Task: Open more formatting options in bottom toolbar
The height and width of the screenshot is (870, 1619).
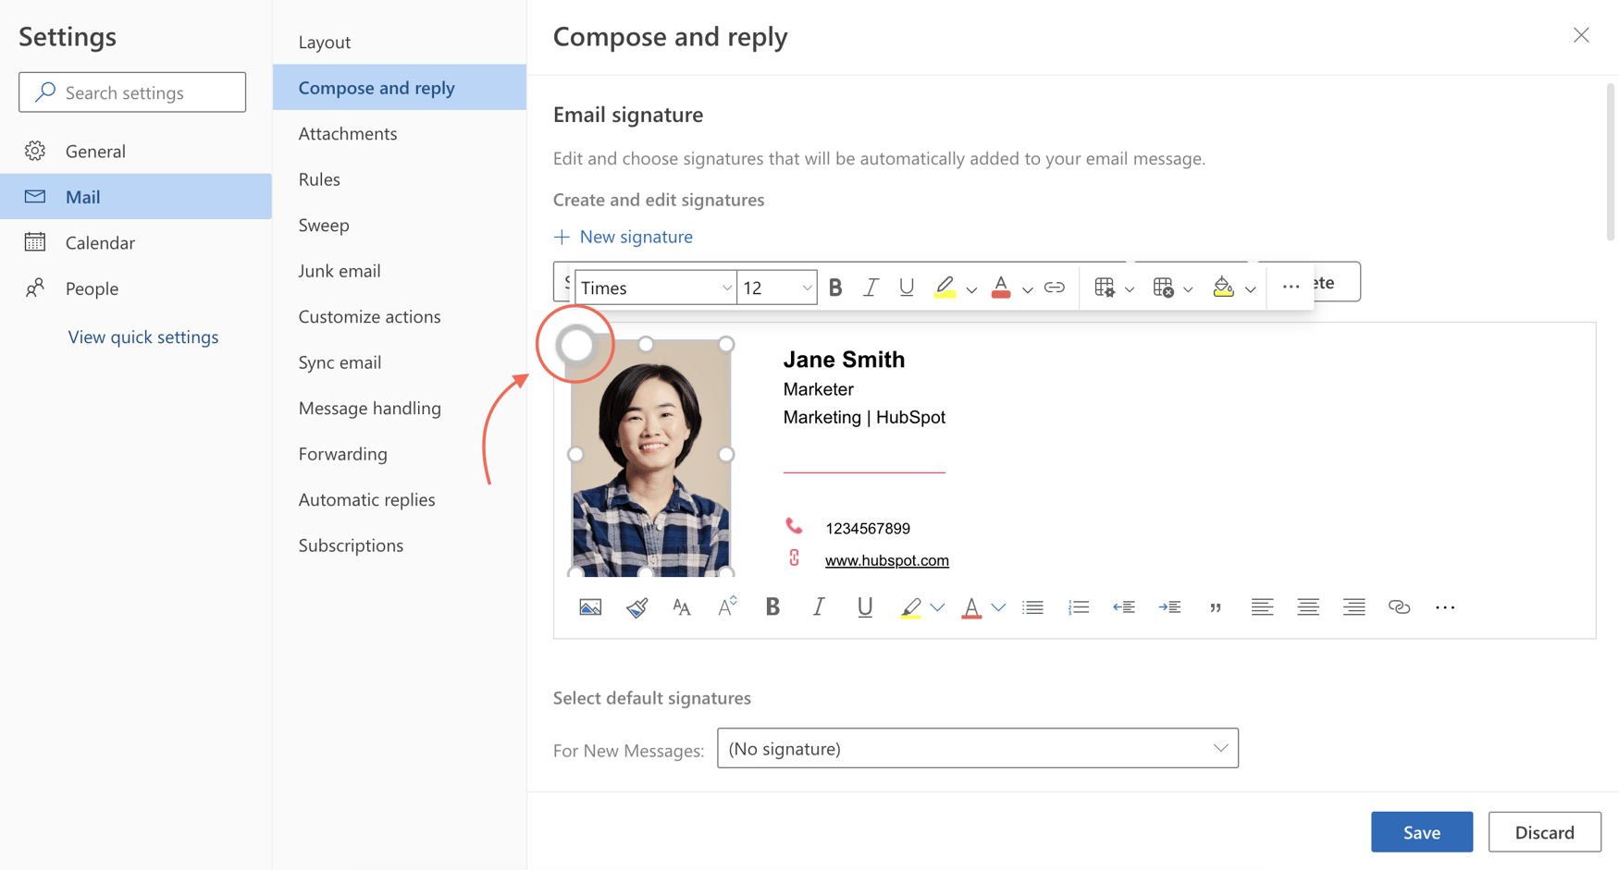Action: coord(1445,607)
